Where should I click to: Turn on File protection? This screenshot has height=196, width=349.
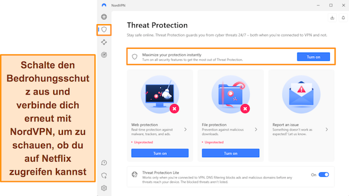(230, 153)
